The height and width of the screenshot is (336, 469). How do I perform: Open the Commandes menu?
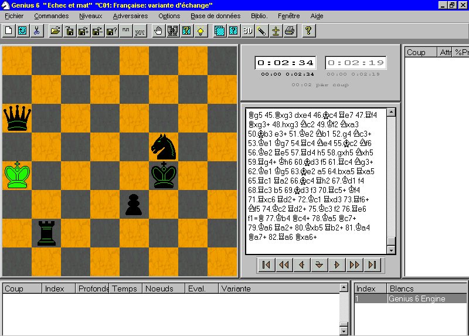pyautogui.click(x=52, y=16)
